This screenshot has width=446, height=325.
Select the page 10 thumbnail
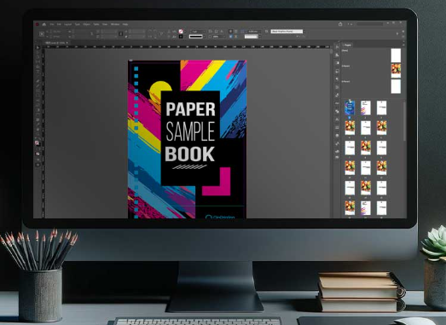[x=350, y=168]
